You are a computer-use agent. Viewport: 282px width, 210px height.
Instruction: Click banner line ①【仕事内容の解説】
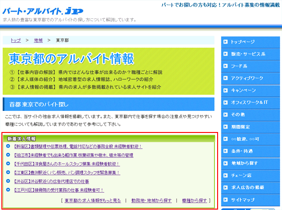[86, 72]
